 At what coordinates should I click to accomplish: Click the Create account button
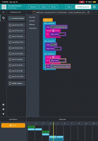pyautogui.click(x=83, y=7)
